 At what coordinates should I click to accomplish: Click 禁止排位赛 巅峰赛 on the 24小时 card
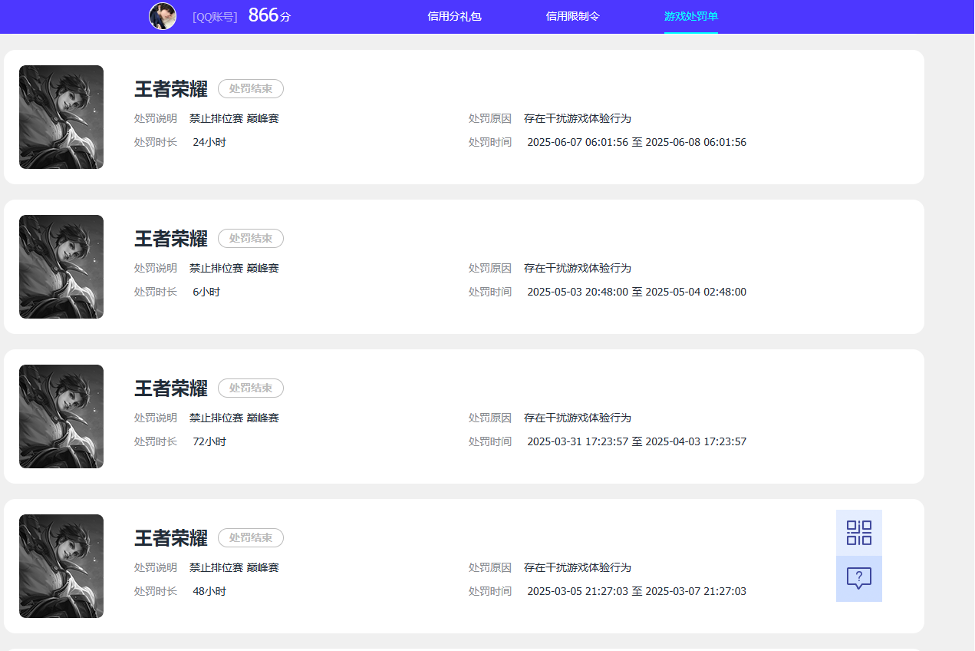coord(234,118)
